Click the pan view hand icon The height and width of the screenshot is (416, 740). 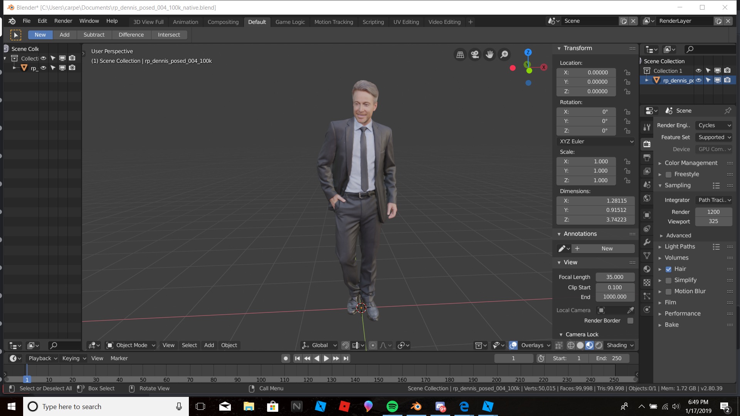point(489,55)
